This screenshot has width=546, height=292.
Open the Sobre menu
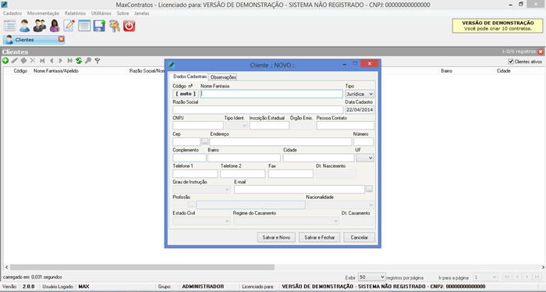[122, 13]
